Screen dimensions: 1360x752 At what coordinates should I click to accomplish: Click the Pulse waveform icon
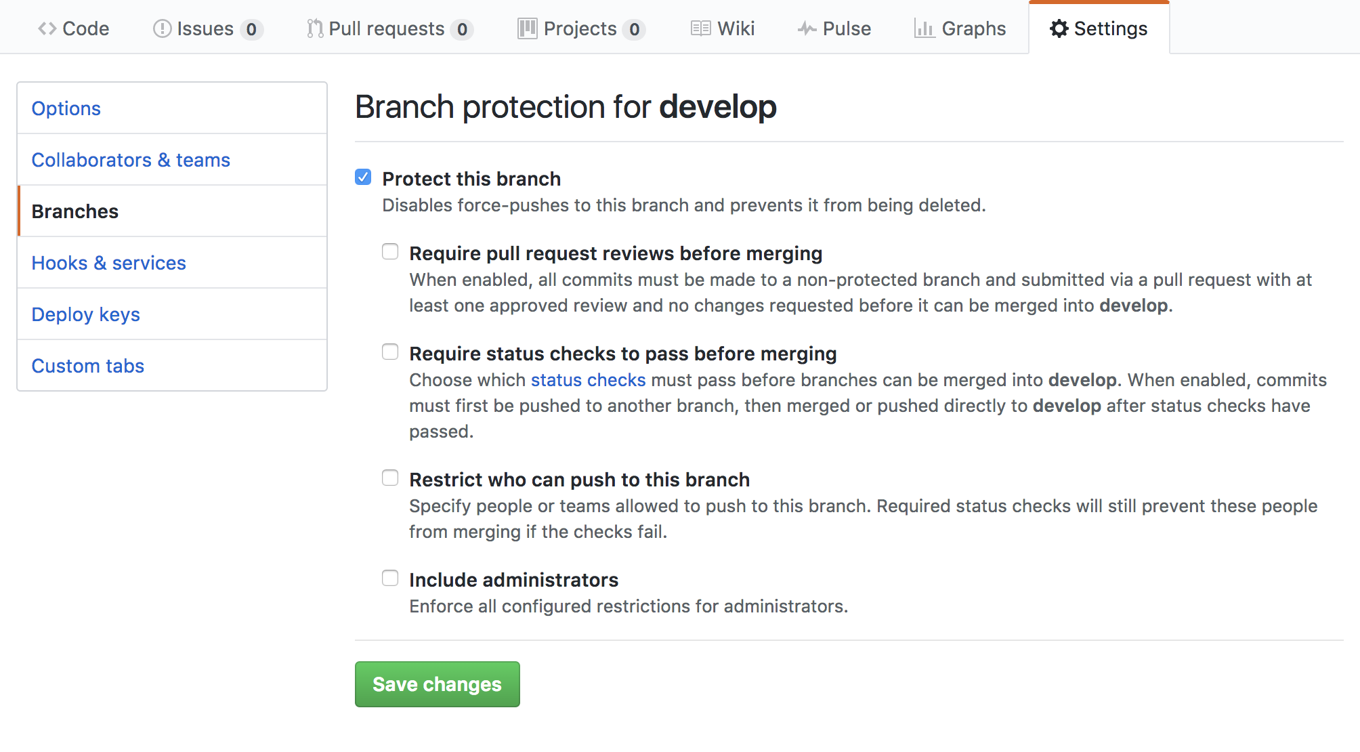pos(806,28)
